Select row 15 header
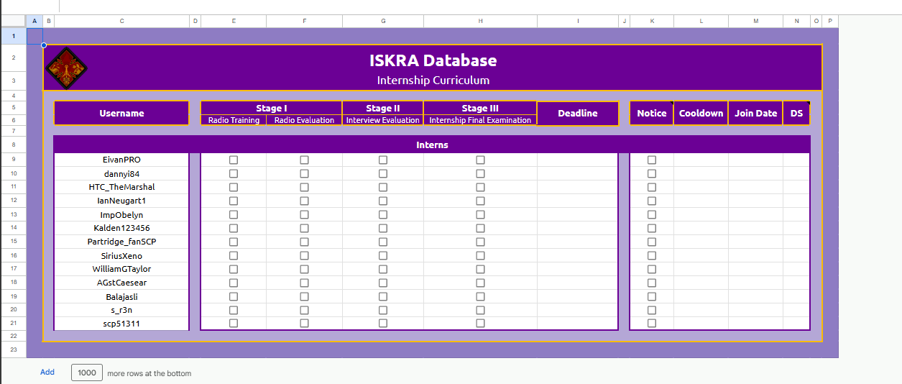 pyautogui.click(x=13, y=242)
